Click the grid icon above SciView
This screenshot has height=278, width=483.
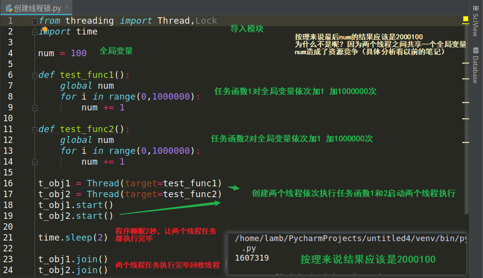[476, 8]
